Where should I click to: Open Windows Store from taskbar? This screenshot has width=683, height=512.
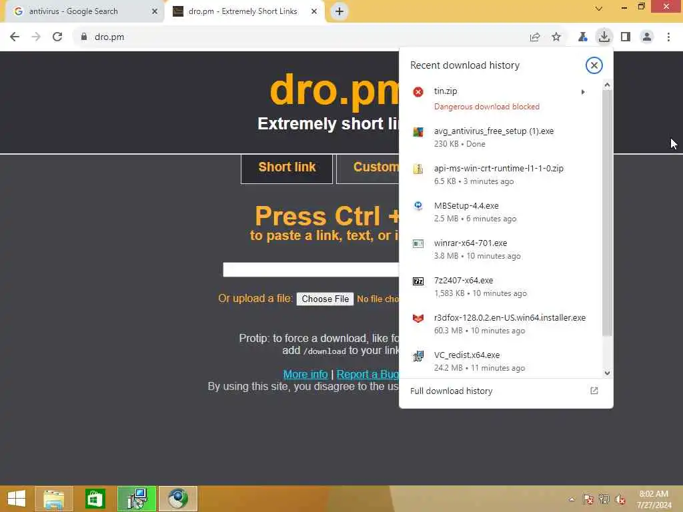coord(95,499)
